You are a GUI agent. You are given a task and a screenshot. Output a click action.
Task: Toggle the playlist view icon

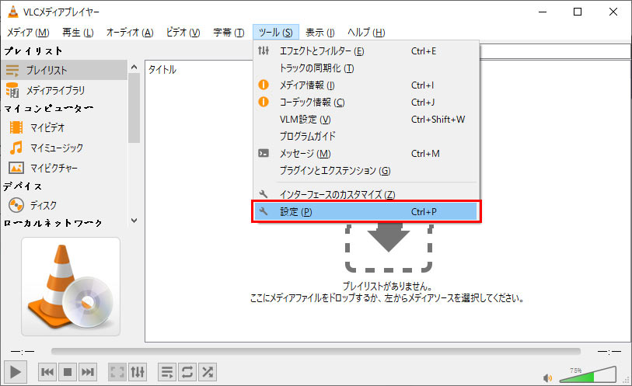point(167,372)
